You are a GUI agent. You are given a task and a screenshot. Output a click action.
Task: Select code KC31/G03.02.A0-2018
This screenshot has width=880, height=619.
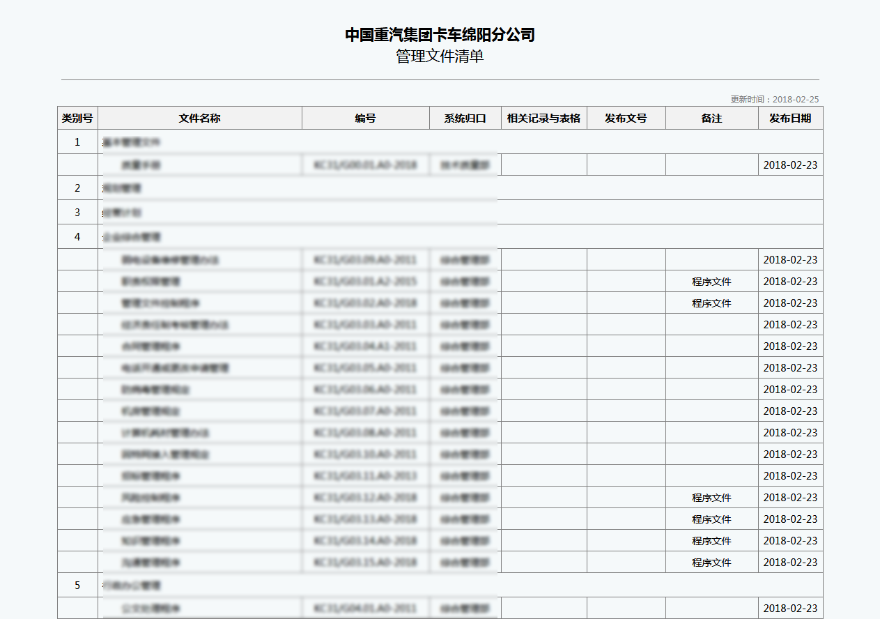tap(366, 303)
